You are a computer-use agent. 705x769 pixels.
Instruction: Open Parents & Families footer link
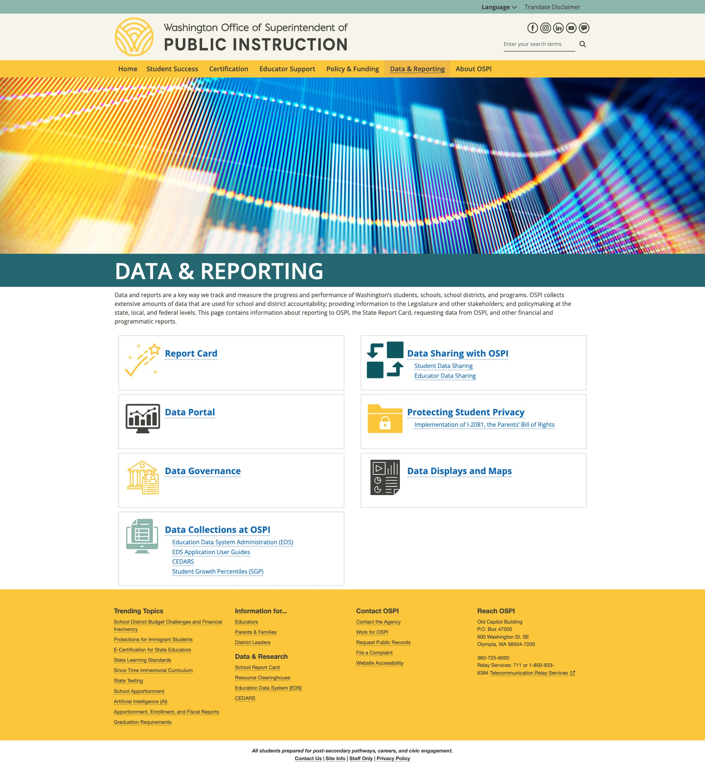click(256, 632)
